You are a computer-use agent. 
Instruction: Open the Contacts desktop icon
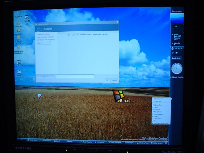19,73
